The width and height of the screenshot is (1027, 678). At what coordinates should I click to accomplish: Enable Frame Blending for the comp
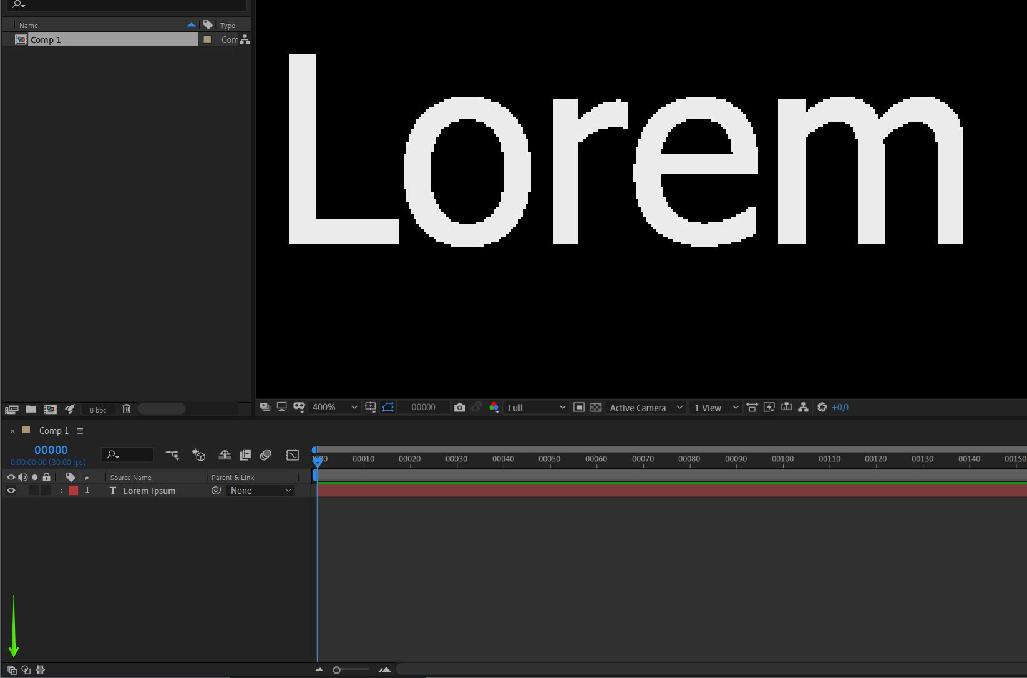click(x=245, y=454)
